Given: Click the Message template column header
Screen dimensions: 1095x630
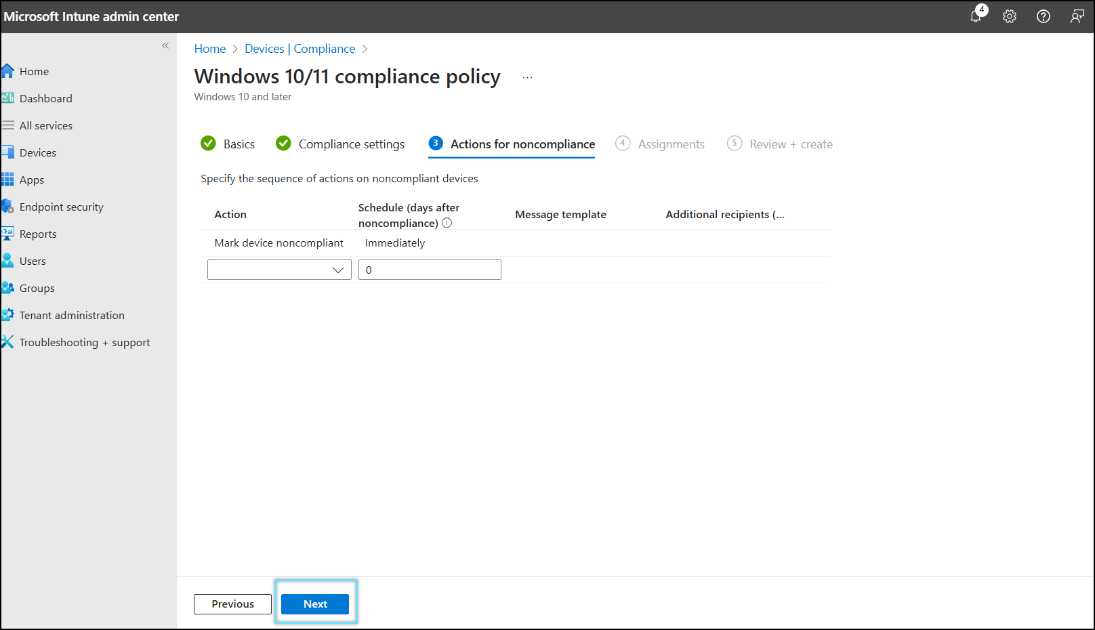Looking at the screenshot, I should [560, 214].
